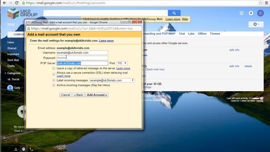
Task: Click Learn more under SSL option
Action: coord(64,76)
